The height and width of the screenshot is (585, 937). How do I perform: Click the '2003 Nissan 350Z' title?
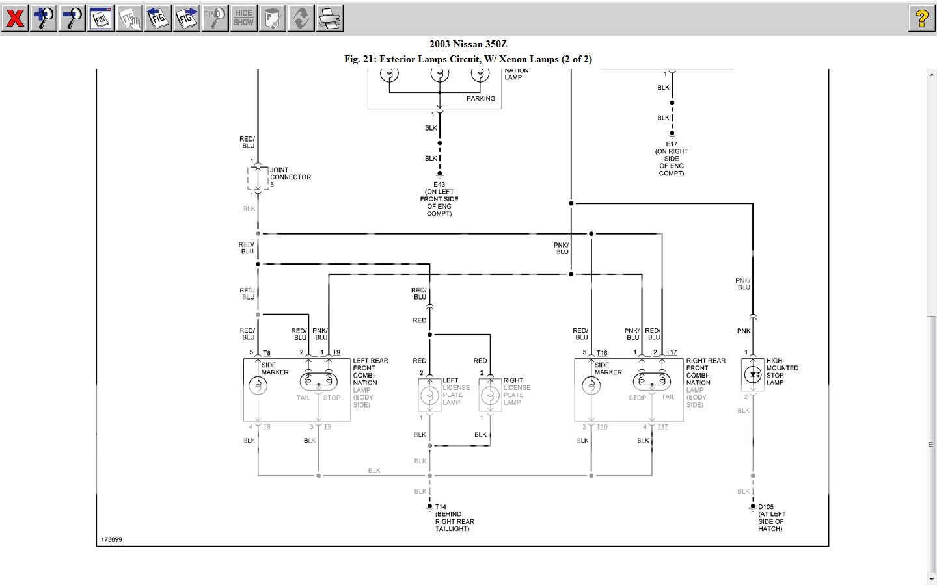pyautogui.click(x=468, y=44)
